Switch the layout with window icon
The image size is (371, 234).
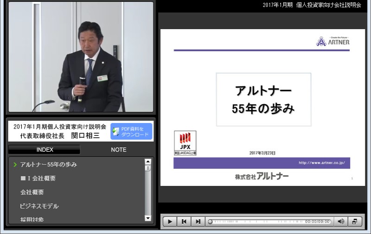tap(355, 222)
